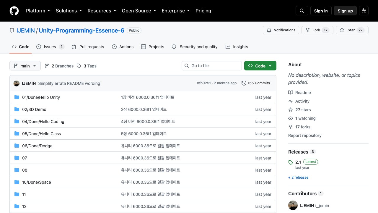The height and width of the screenshot is (213, 378).
Task: View the 2 Branches list
Action: [59, 66]
